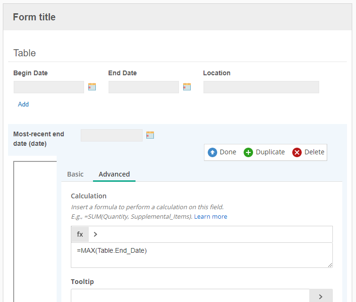The image size is (356, 302).
Task: Click the blue Done arrow icon
Action: click(x=212, y=152)
